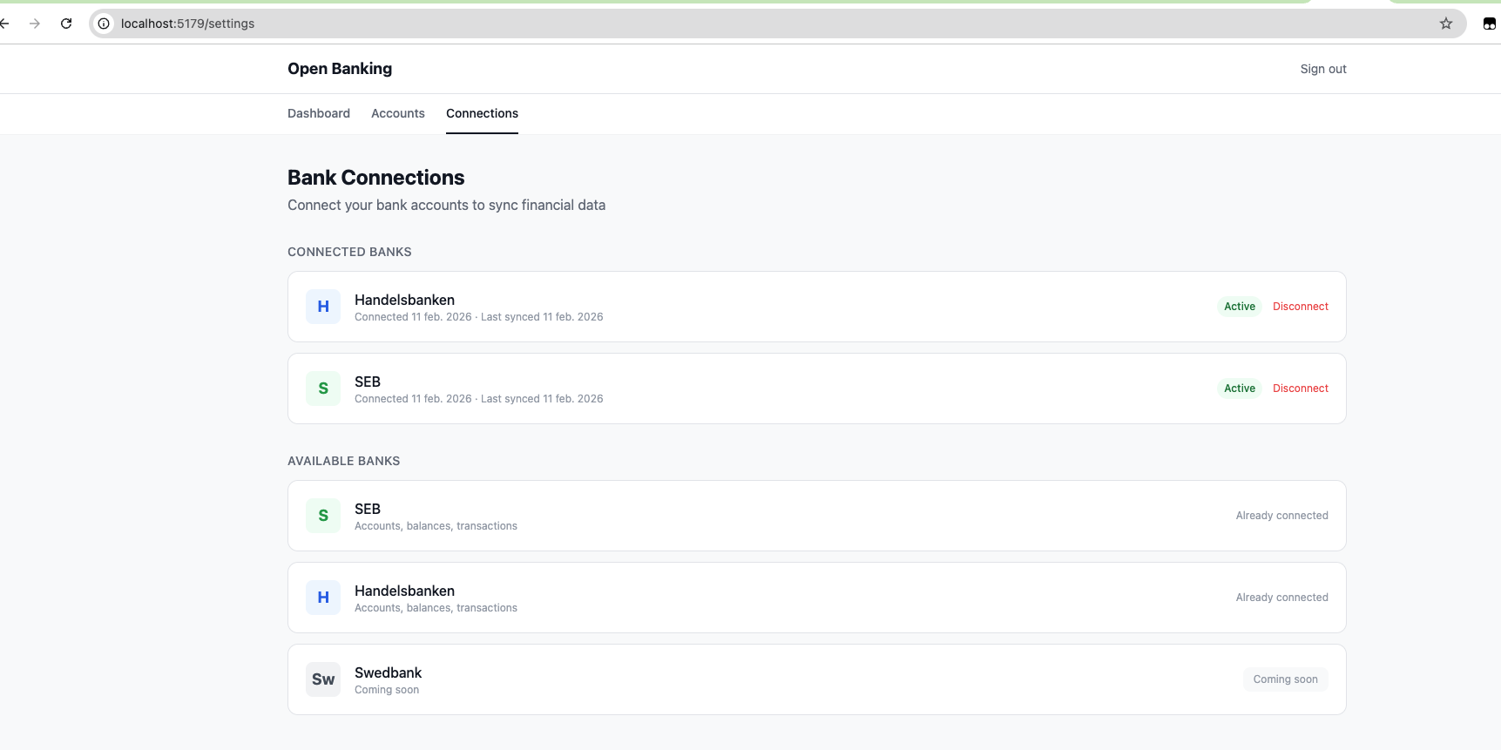
Task: Click the Handelsbanken H icon under Available Banks
Action: [323, 598]
